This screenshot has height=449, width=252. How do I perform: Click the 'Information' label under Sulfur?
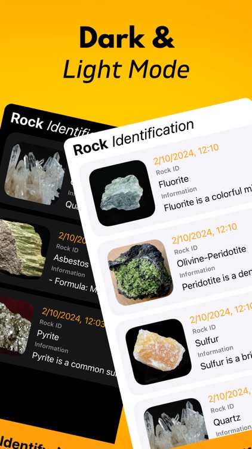click(216, 351)
